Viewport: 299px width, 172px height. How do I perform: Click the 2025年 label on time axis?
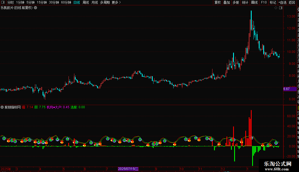(6, 169)
